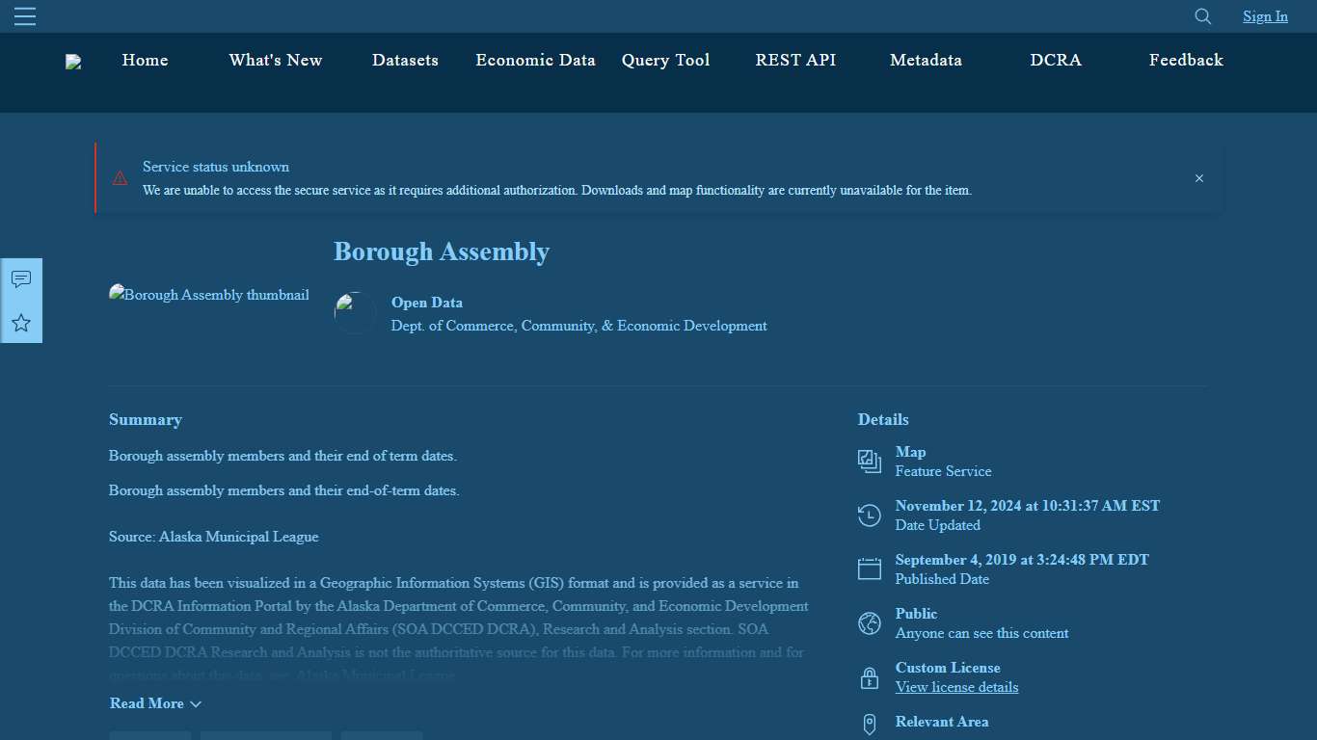Switch to the Datasets section
Screen dimensions: 1317x740
pos(405,60)
